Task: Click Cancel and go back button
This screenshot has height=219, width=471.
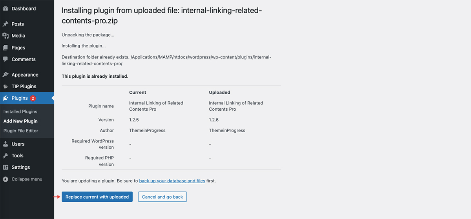Action: click(162, 197)
